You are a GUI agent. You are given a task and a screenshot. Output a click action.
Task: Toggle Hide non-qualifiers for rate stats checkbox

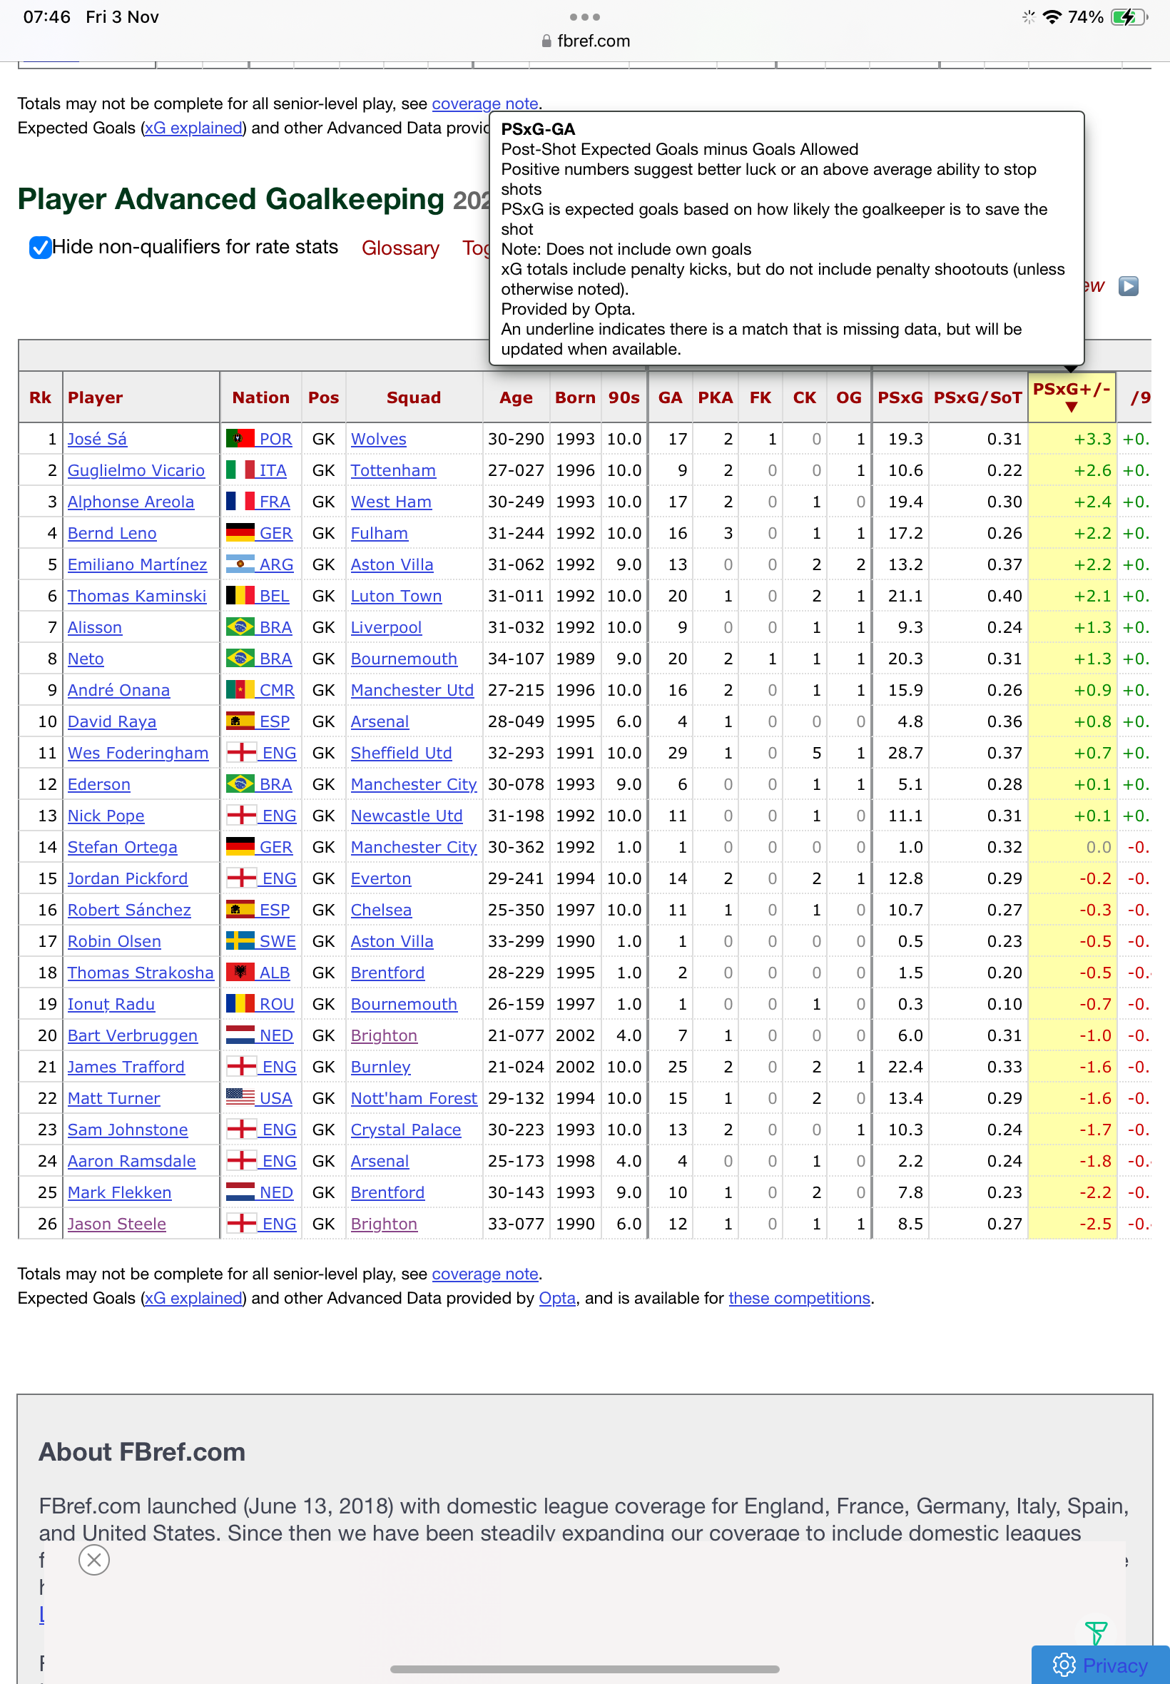(41, 248)
